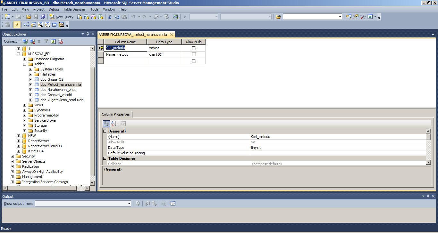The width and height of the screenshot is (438, 233).
Task: Click Manage Indexes and Keys icon
Action: point(33,25)
